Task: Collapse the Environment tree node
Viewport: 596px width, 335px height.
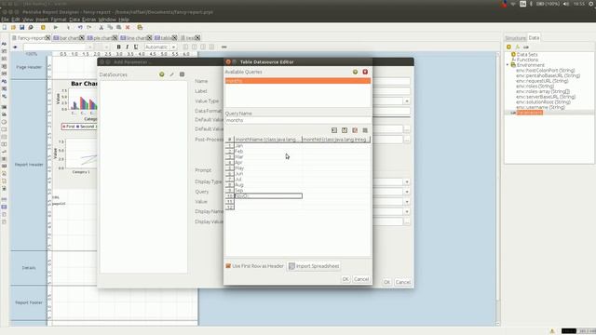Action: point(508,65)
